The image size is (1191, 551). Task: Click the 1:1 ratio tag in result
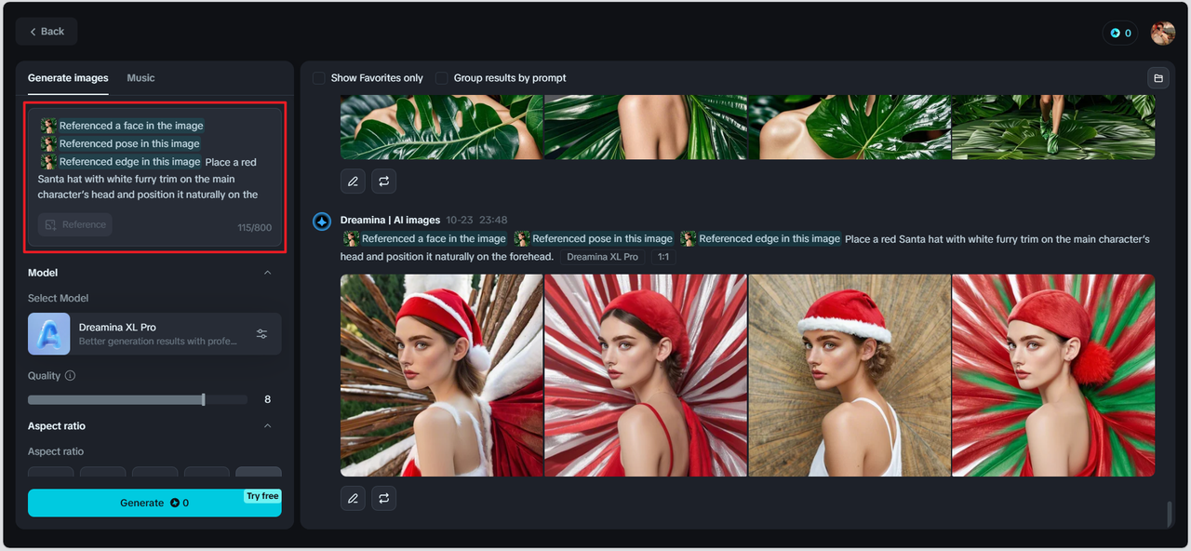coord(662,257)
